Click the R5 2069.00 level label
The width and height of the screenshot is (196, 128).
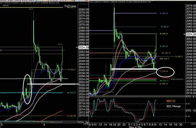coord(164,13)
